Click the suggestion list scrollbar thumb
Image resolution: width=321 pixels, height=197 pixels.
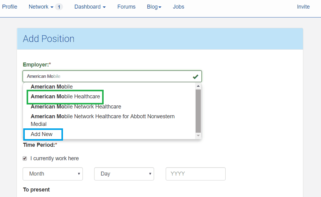[x=198, y=111]
